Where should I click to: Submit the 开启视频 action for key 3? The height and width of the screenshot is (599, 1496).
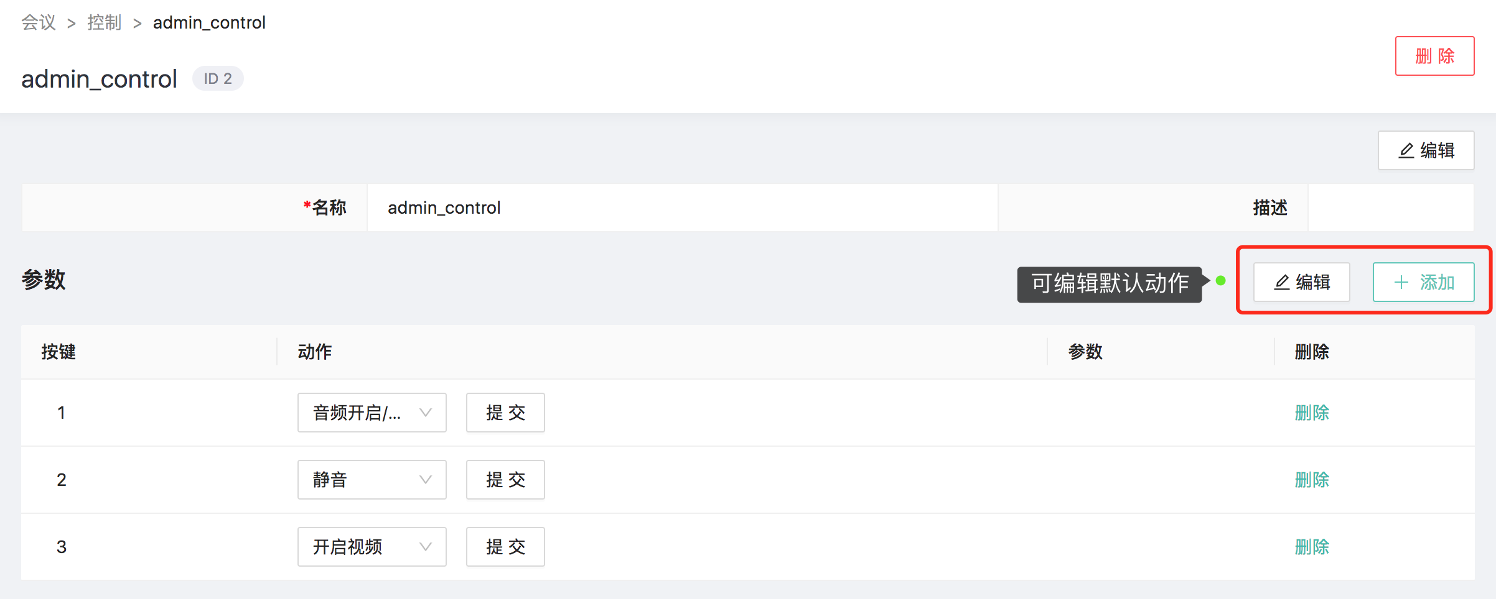coord(505,547)
